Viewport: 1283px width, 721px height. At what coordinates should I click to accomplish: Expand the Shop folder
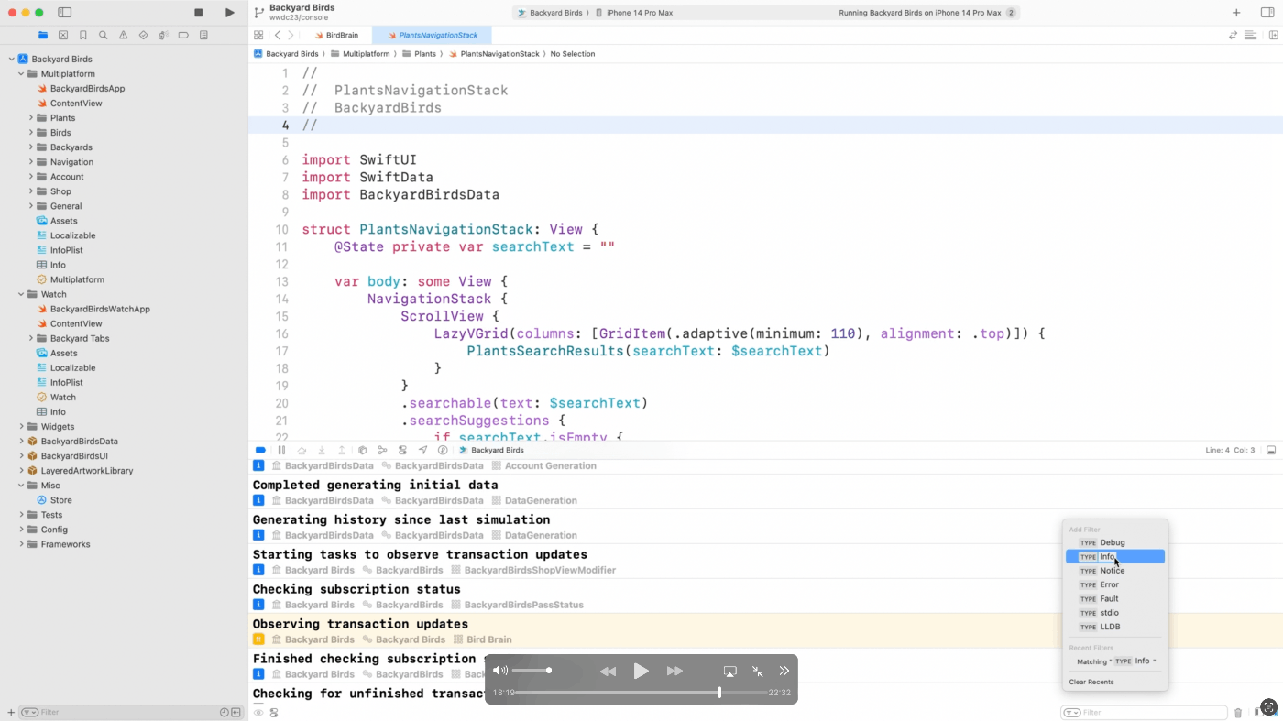coord(30,191)
